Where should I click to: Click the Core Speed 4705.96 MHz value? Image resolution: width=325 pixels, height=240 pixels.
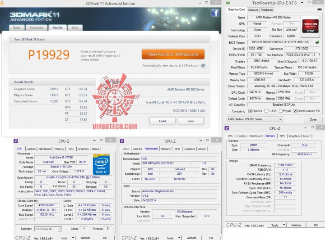coord(46,205)
